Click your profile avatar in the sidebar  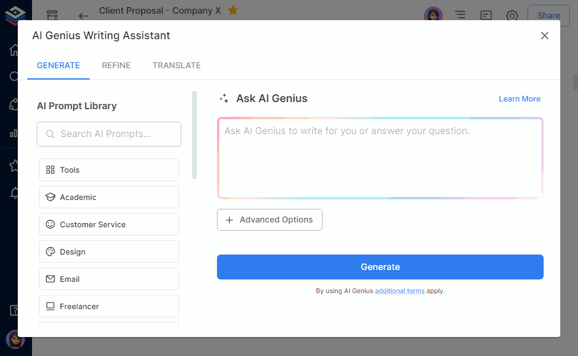pyautogui.click(x=15, y=339)
